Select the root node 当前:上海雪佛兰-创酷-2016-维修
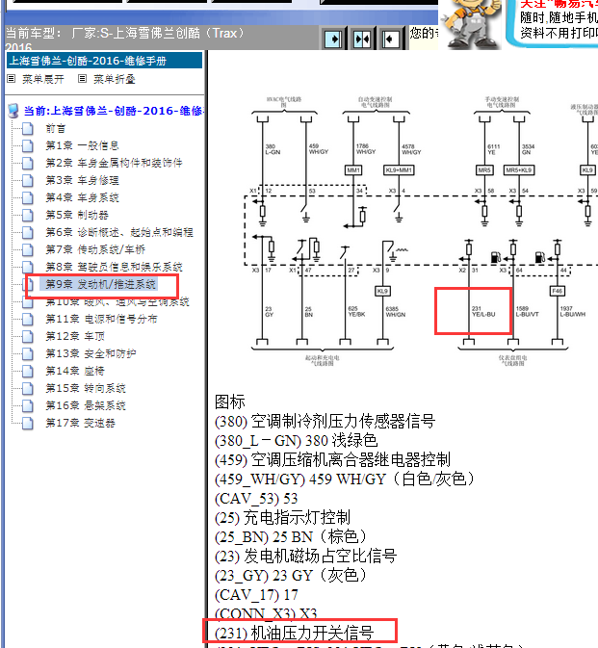Viewport: 598px width, 648px height. [114, 111]
